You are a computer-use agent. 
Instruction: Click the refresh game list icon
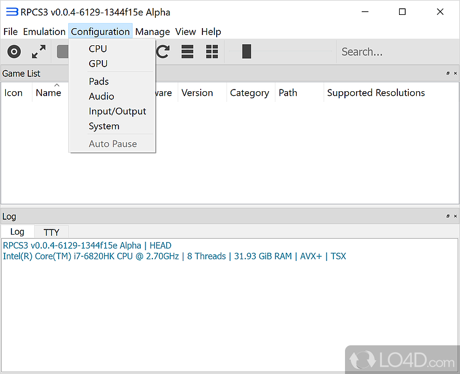click(163, 52)
